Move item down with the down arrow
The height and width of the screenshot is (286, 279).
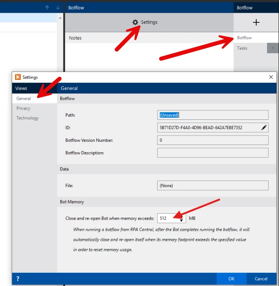coord(58,8)
